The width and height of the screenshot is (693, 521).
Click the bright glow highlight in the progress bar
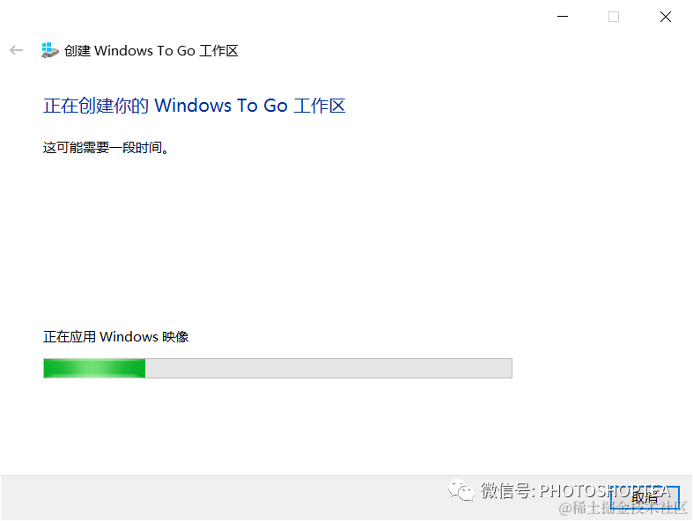[94, 368]
